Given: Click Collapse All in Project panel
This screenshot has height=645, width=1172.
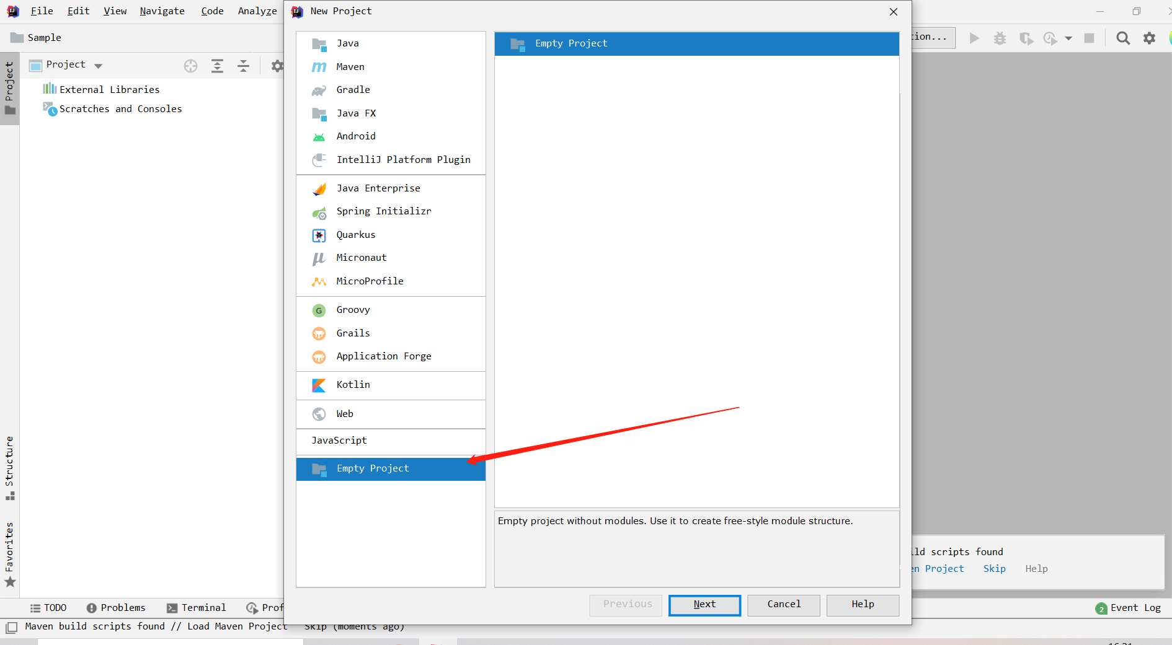Looking at the screenshot, I should (x=243, y=66).
